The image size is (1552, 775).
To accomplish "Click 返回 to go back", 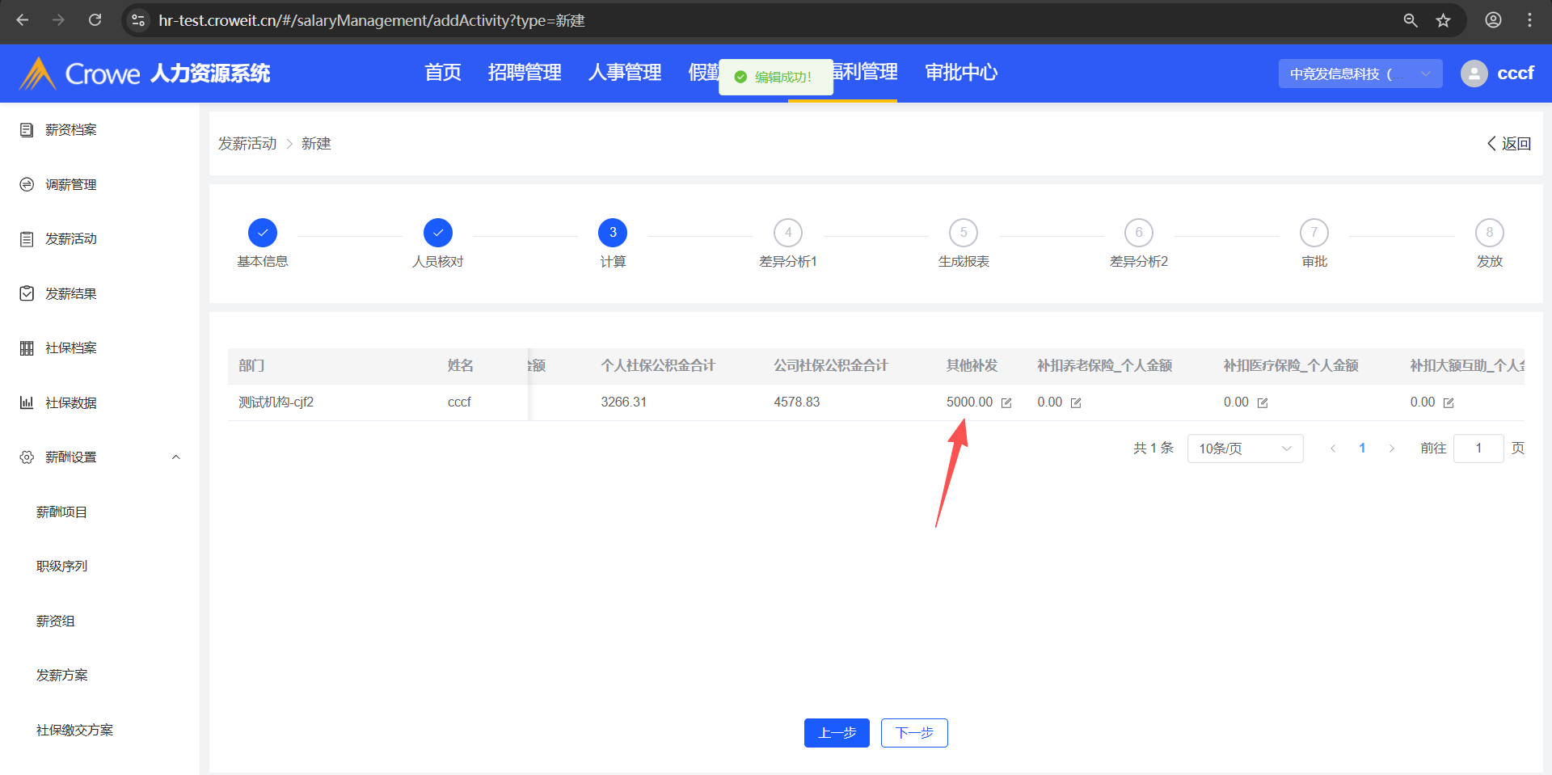I will pos(1509,144).
